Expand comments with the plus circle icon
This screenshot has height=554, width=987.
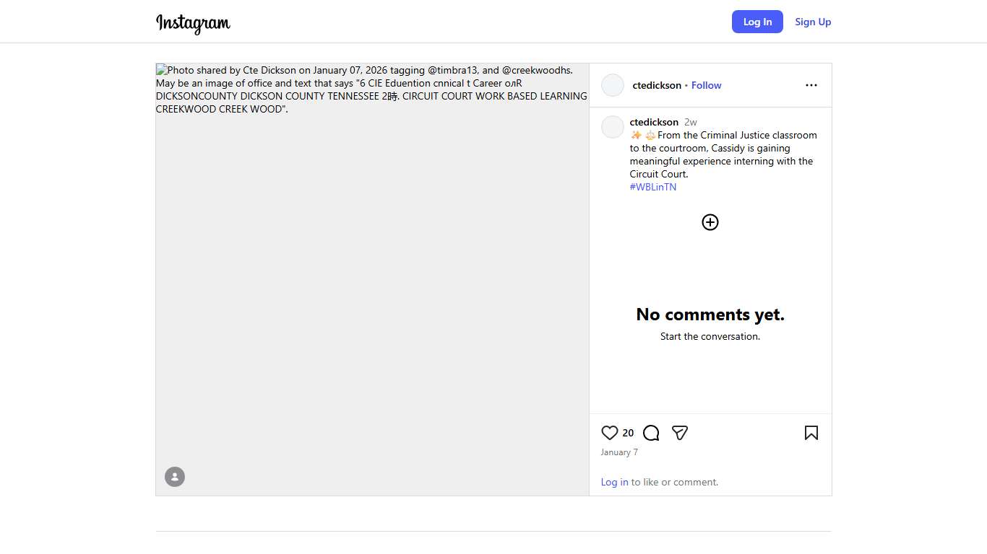(x=710, y=222)
